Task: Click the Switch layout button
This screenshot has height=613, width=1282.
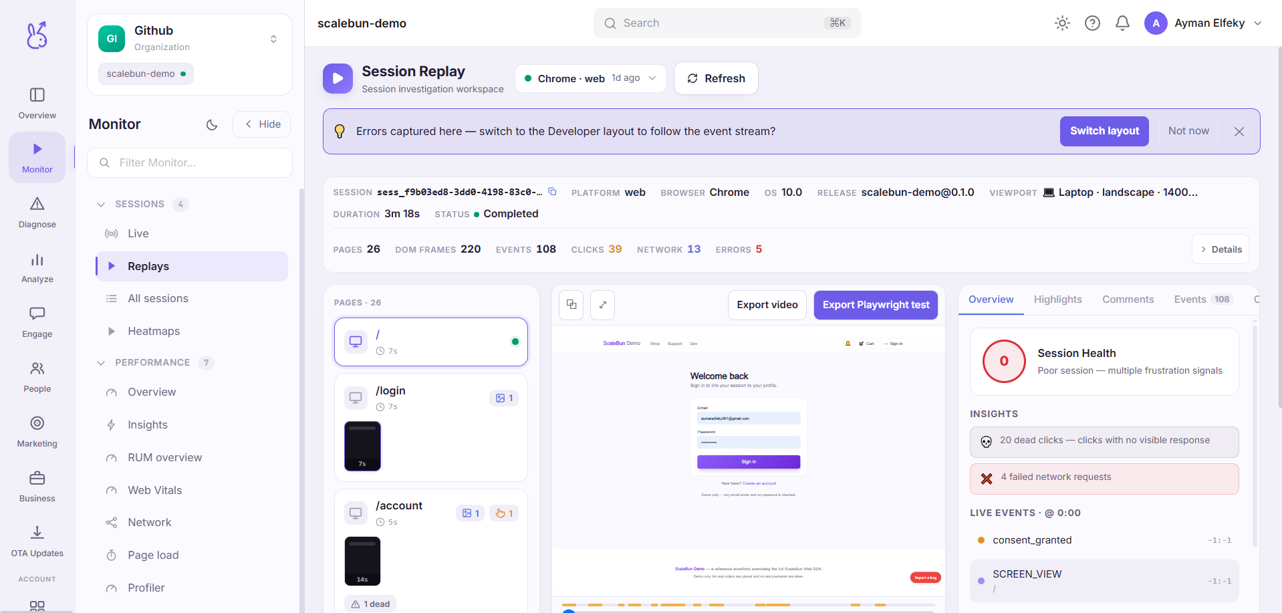Action: 1104,131
